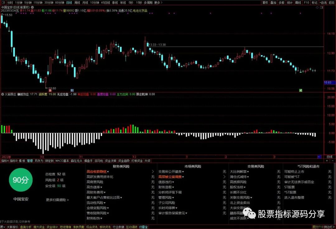Image resolution: width=336 pixels, height=229 pixels.
Task: Select the 赢在龙头 indicator template
Action: (x=77, y=161)
